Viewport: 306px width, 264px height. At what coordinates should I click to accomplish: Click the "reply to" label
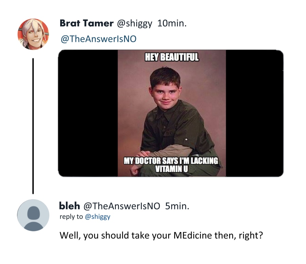[x=71, y=217]
